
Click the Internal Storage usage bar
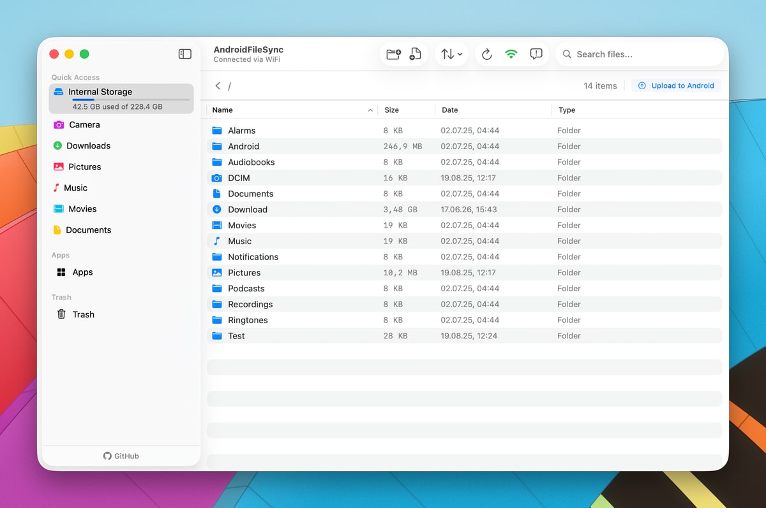130,99
